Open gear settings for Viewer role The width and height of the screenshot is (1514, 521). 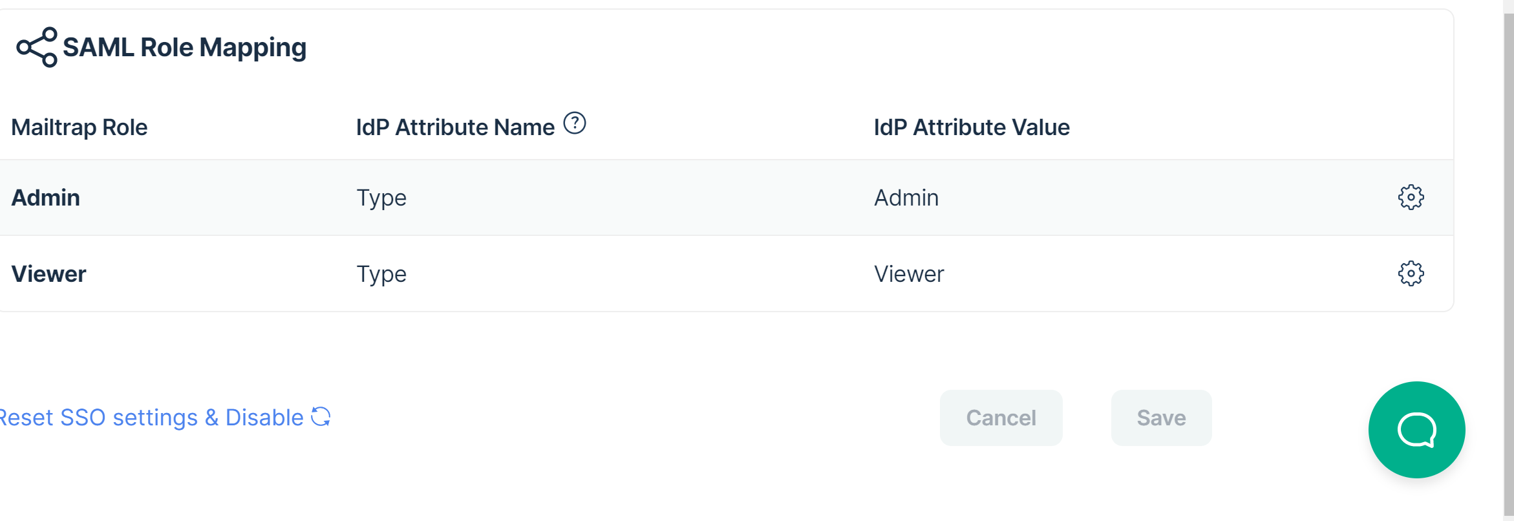(1411, 273)
